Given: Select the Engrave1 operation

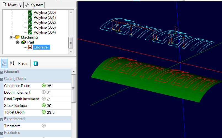Looking at the screenshot, I should (x=42, y=47).
